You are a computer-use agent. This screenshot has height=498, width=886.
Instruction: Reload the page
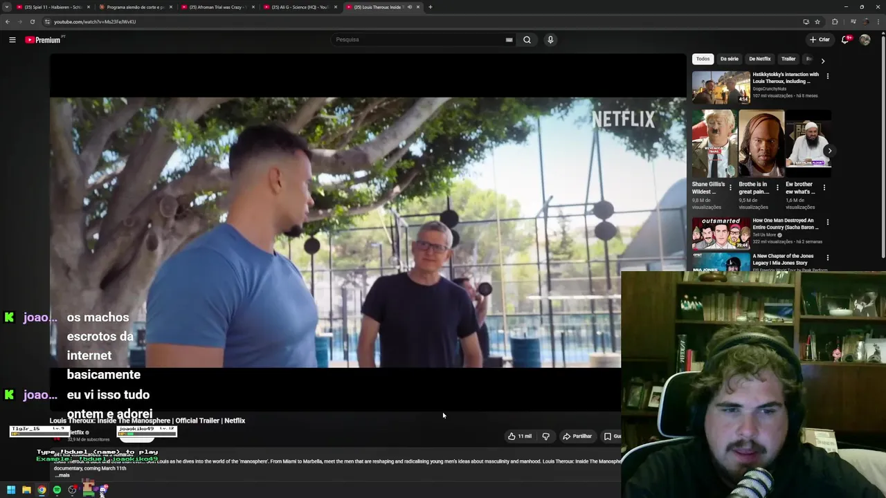[32, 21]
